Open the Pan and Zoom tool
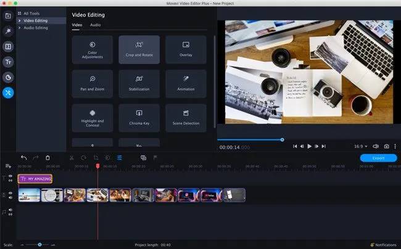401x249 pixels. pyautogui.click(x=93, y=84)
